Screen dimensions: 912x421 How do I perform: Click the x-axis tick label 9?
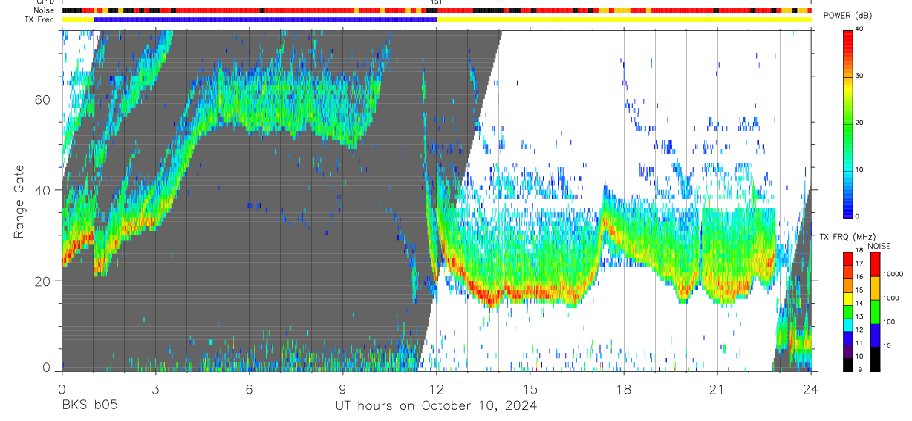pyautogui.click(x=342, y=389)
